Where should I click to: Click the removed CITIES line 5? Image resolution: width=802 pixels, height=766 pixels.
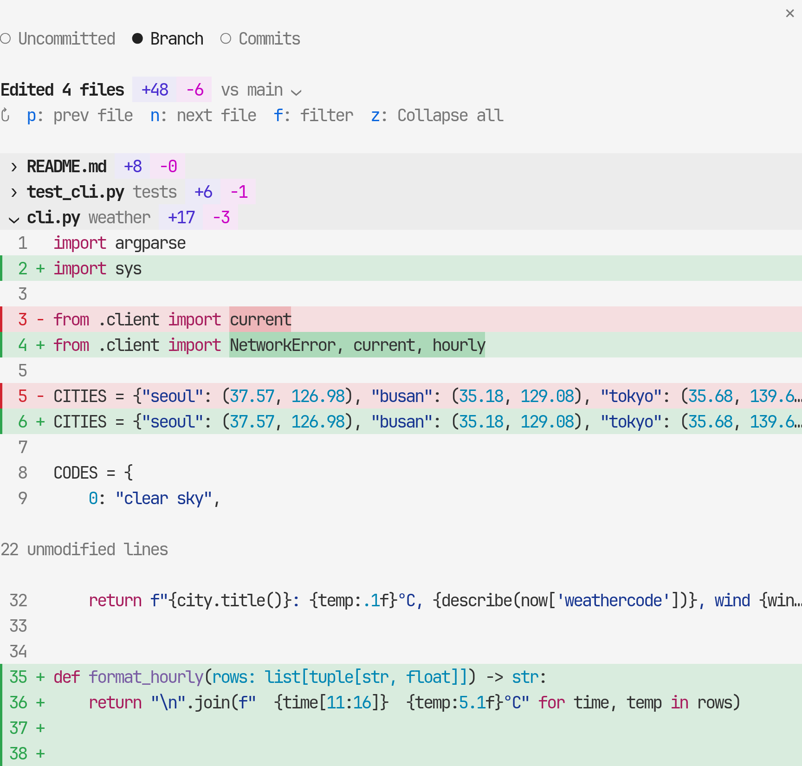(401, 396)
